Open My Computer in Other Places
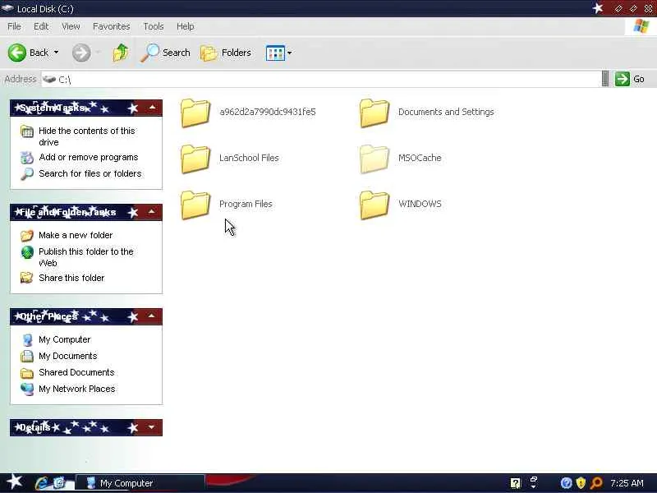657x493 pixels. coord(65,339)
